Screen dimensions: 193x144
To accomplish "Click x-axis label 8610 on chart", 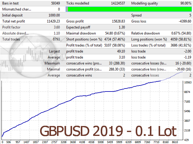I will 175,142.
